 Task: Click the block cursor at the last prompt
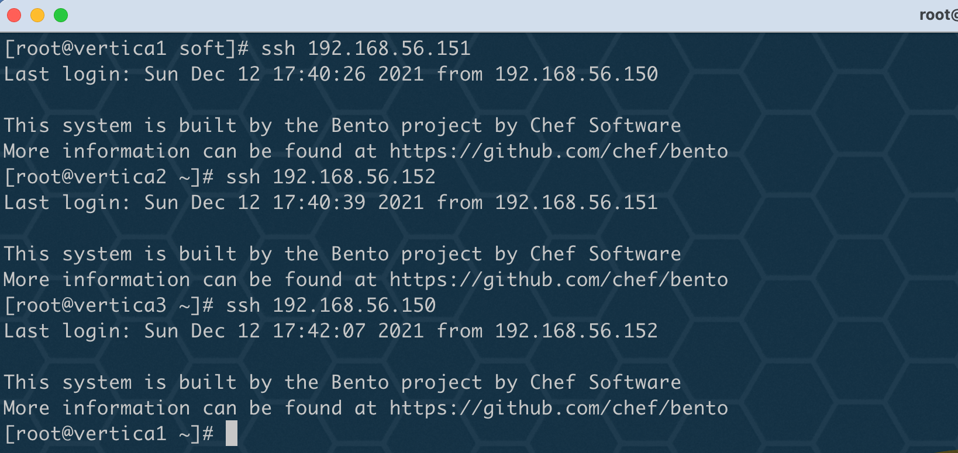232,433
